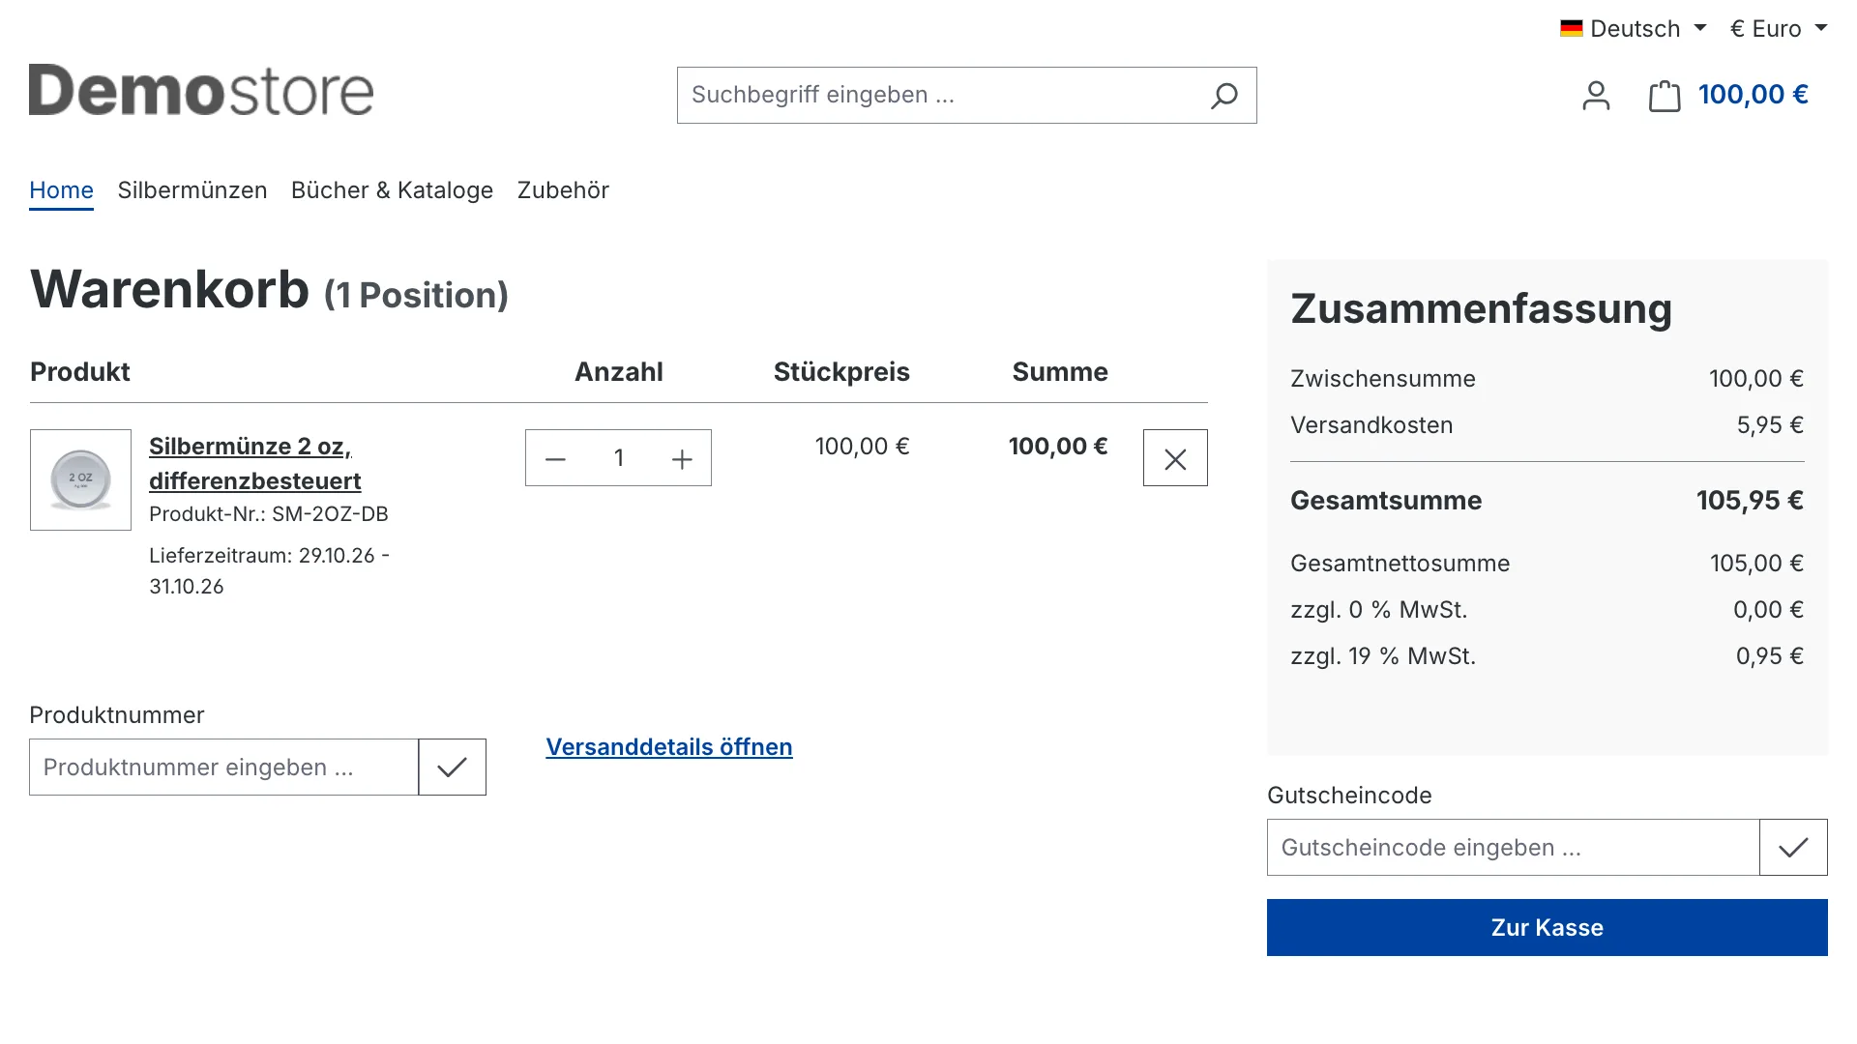Open Zubehör category
1857x1044 pixels.
click(563, 190)
